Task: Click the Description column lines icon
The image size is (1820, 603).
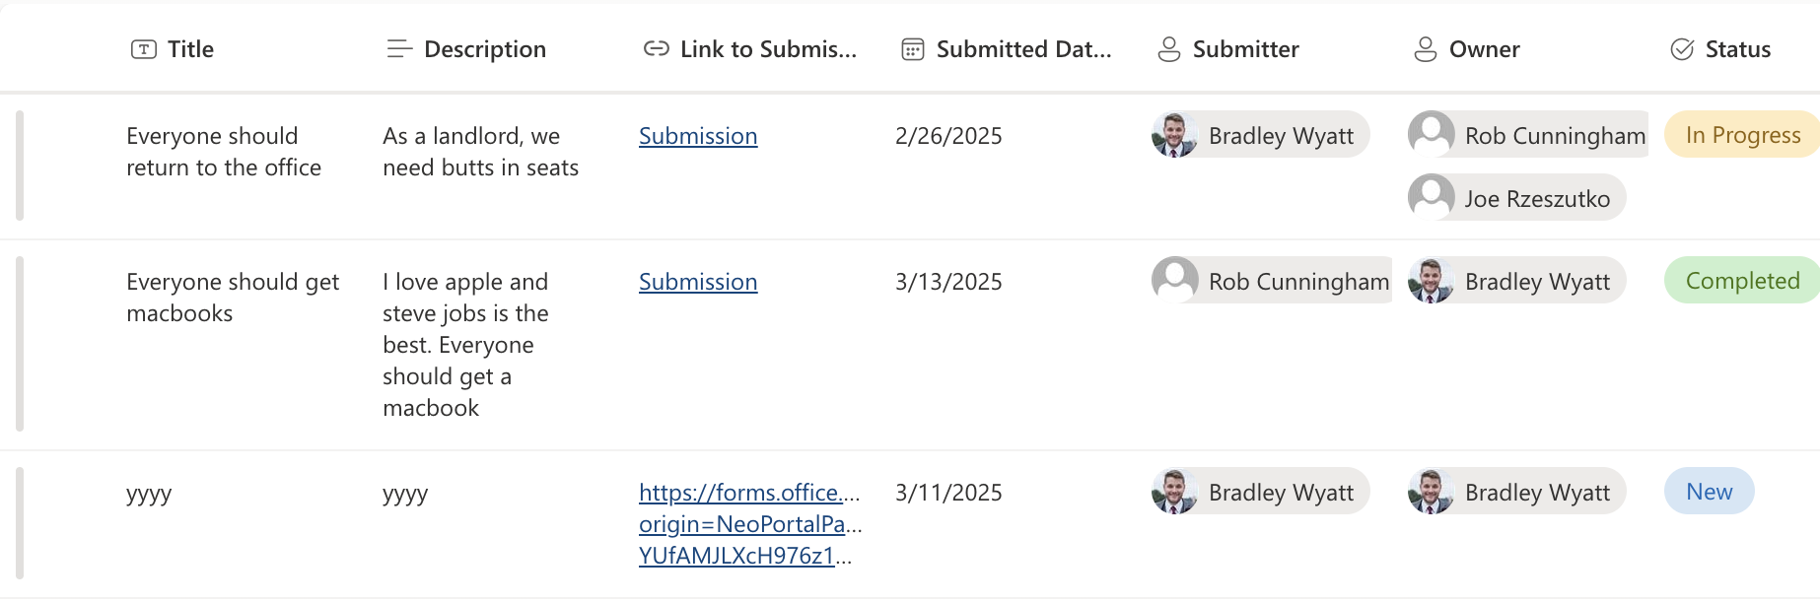Action: (399, 49)
